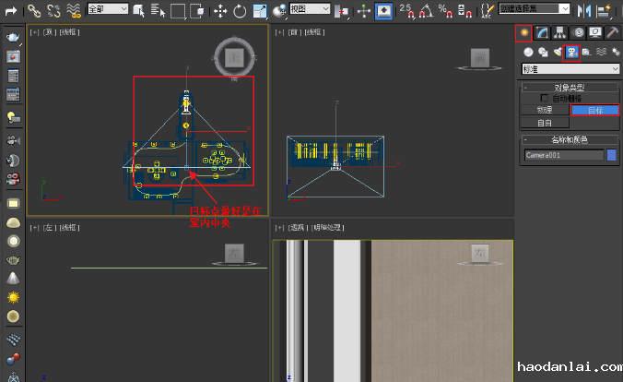623x382 pixels.
Task: Toggle the 2.5 Snaps button
Action: [x=406, y=11]
